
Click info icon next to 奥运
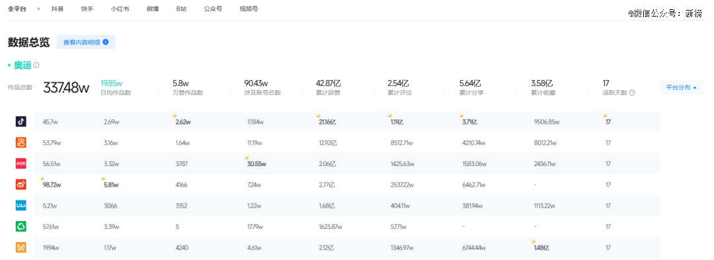[36, 65]
